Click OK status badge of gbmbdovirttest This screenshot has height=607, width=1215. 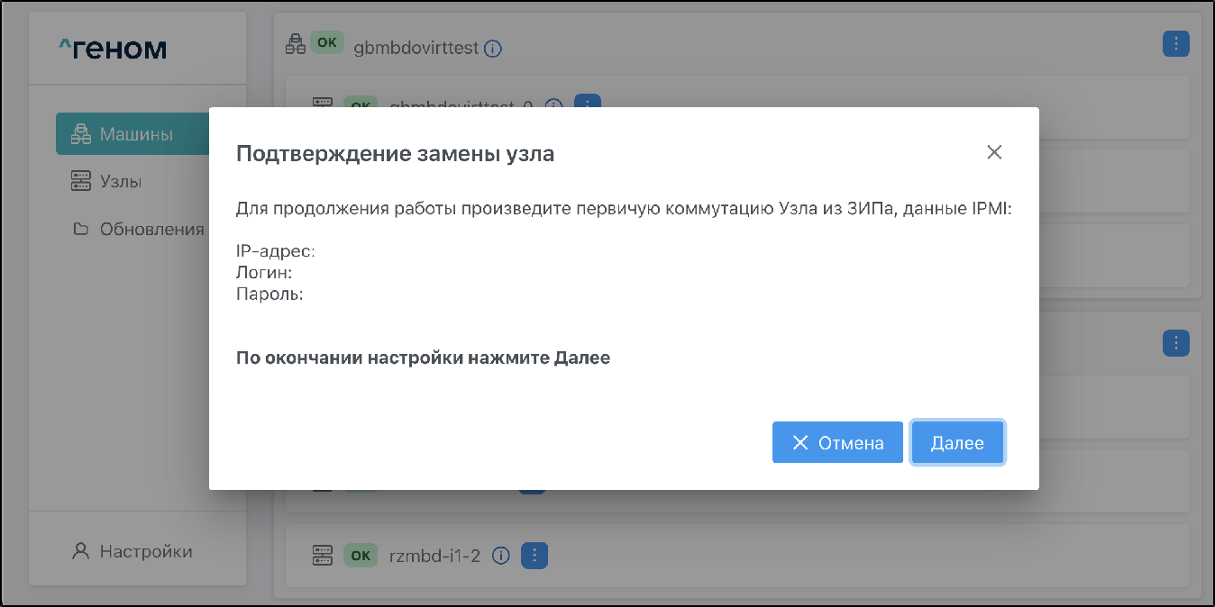tap(327, 43)
